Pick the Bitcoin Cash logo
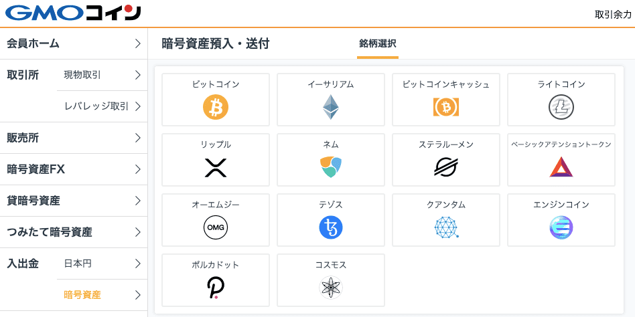 (446, 107)
